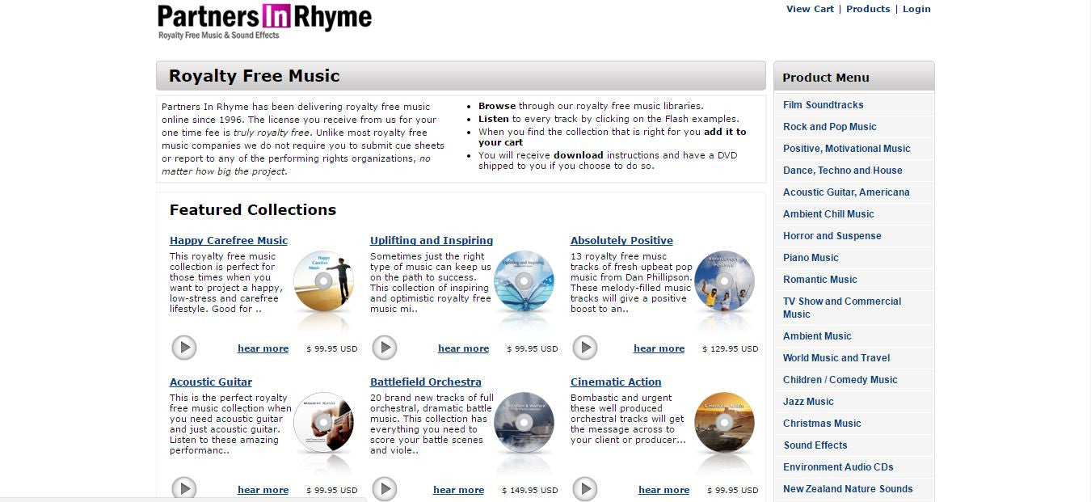
Task: Select Horror and Suspense category
Action: click(832, 236)
